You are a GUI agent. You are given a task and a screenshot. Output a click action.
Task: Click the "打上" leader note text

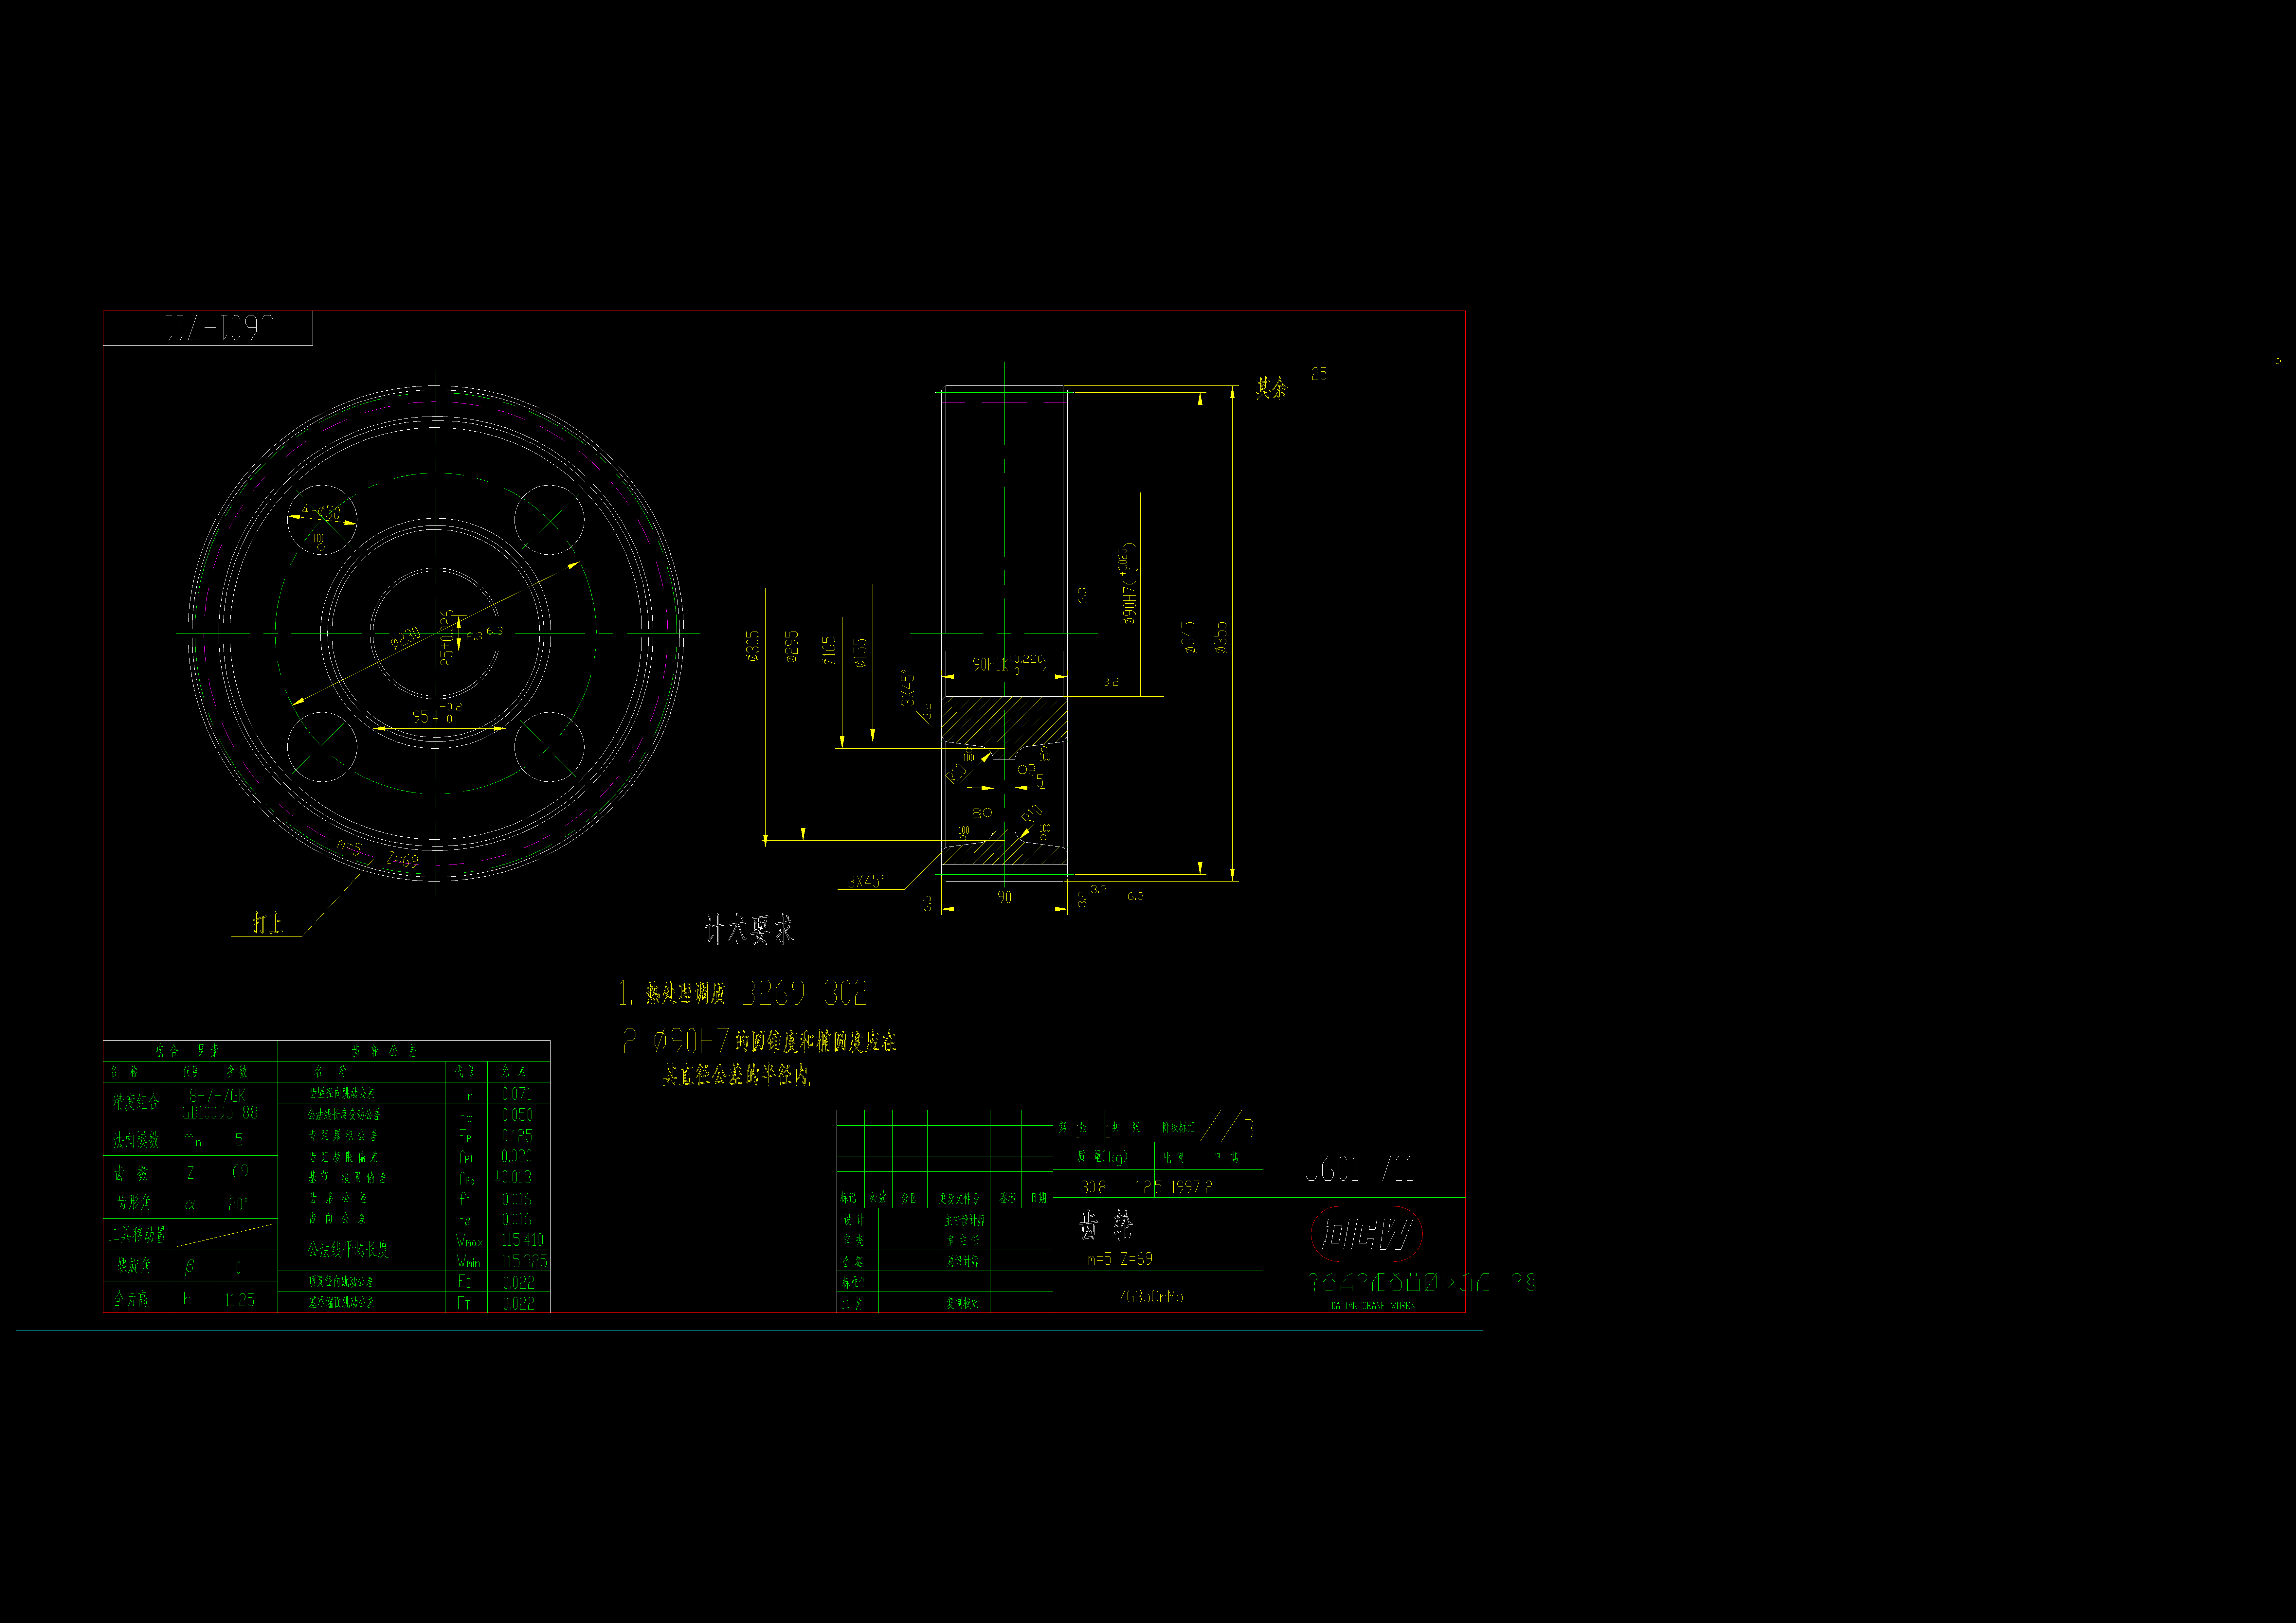tap(268, 923)
